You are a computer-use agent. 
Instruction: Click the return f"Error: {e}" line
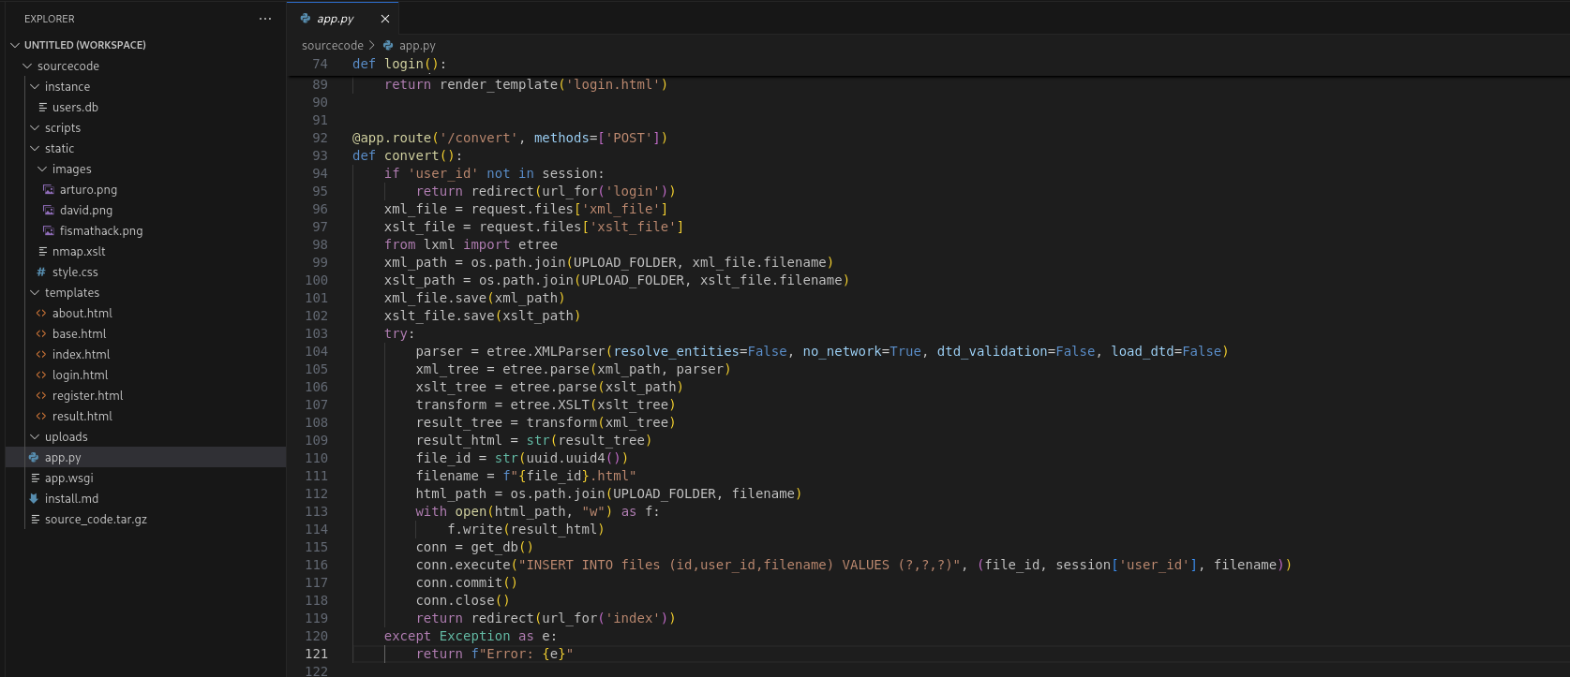coord(495,654)
